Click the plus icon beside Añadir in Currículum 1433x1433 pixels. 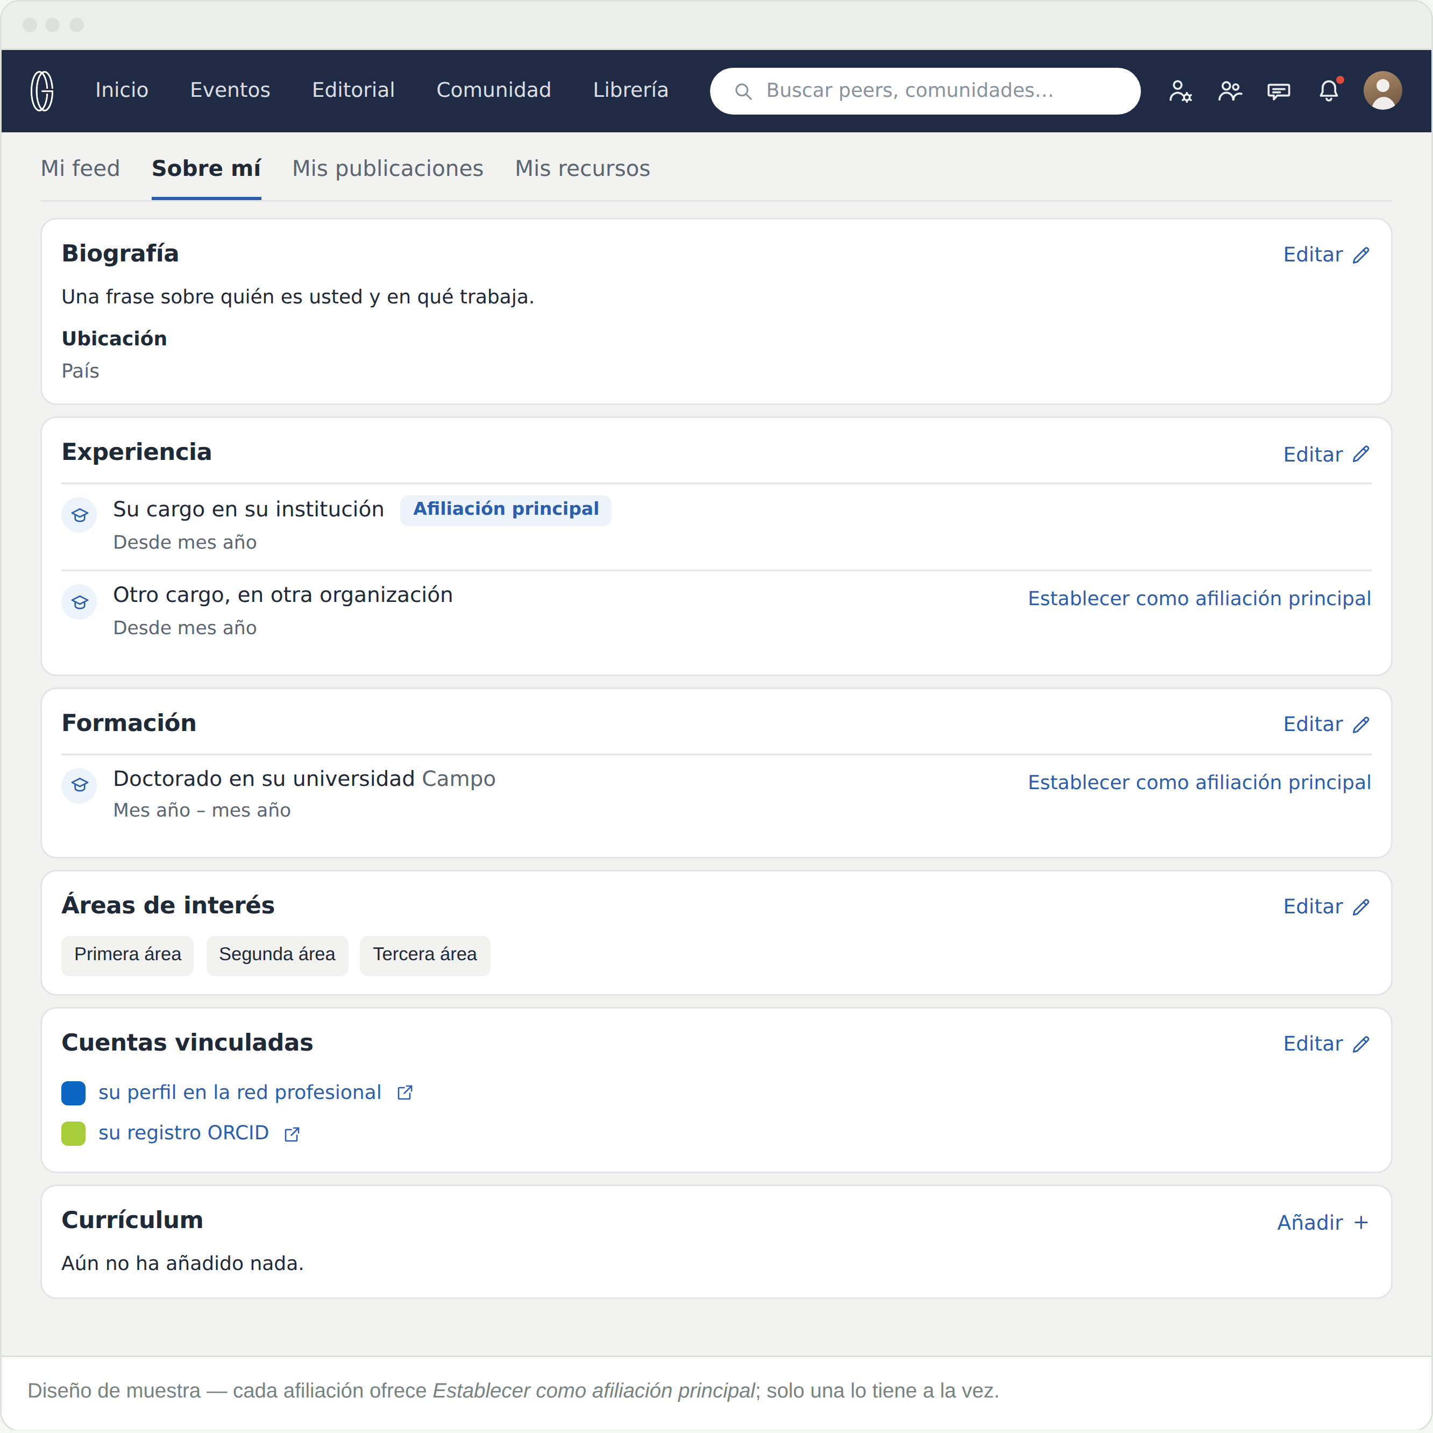(1361, 1222)
